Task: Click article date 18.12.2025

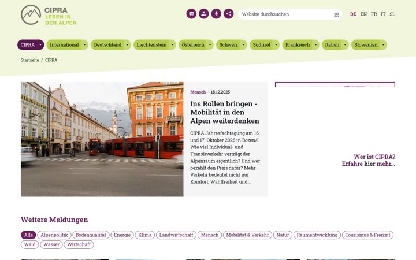Action: [x=220, y=92]
